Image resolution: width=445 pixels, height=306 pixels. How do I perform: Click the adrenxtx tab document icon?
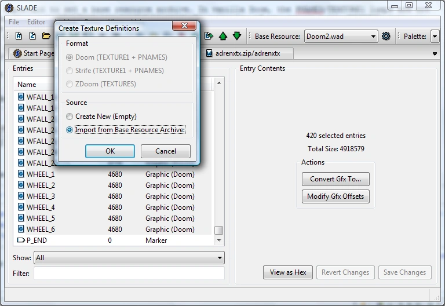click(x=209, y=53)
